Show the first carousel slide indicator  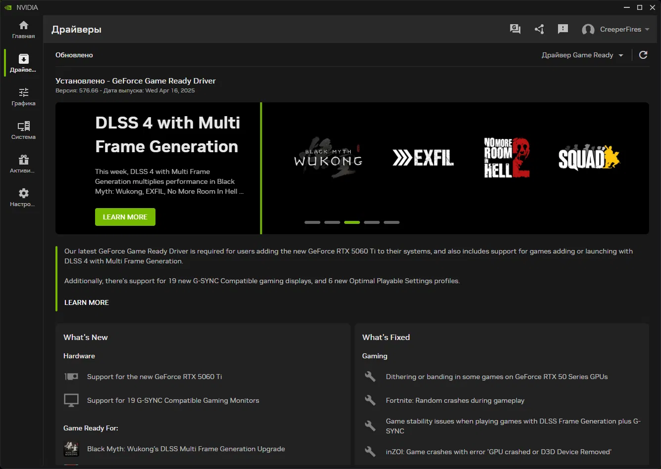[312, 222]
